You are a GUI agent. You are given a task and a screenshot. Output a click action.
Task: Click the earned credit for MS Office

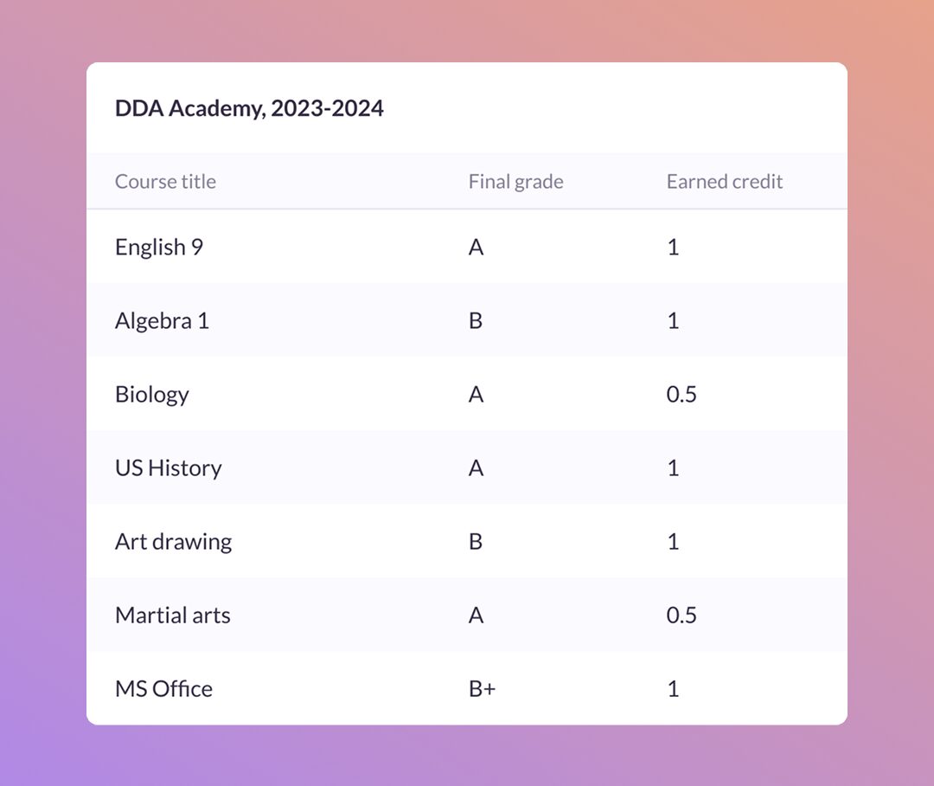[673, 689]
